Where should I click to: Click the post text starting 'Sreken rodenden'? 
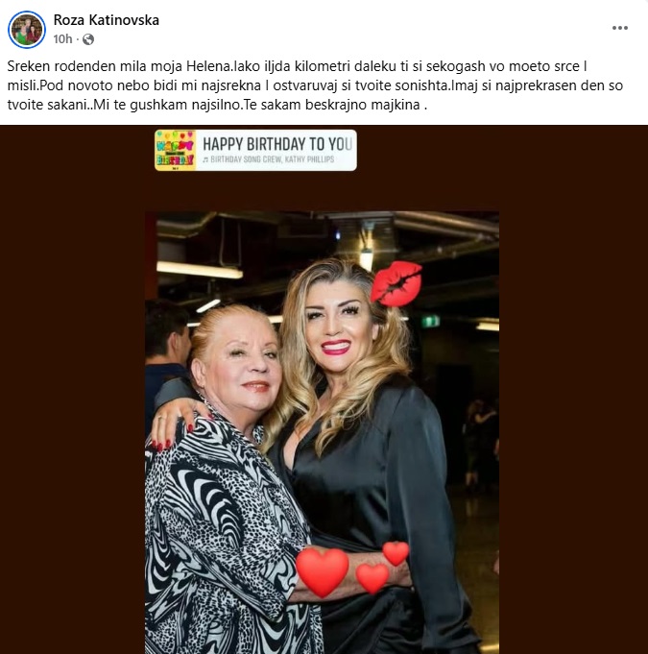click(315, 85)
